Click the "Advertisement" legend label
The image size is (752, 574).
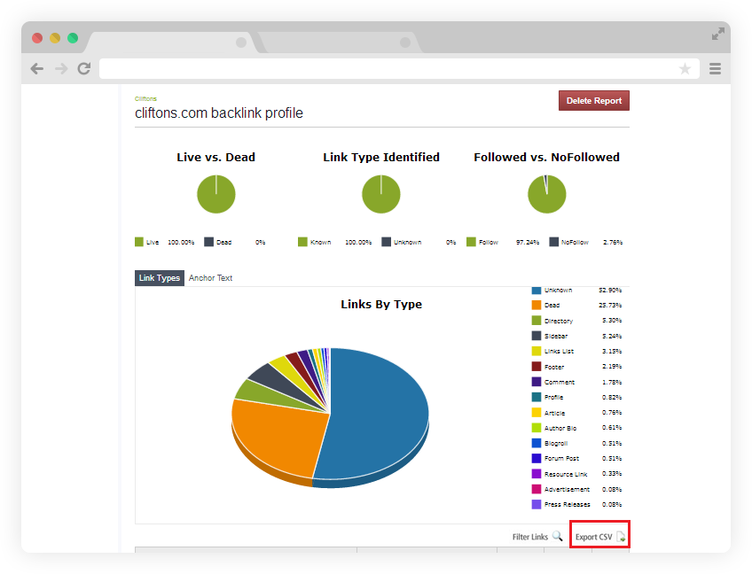tap(567, 490)
